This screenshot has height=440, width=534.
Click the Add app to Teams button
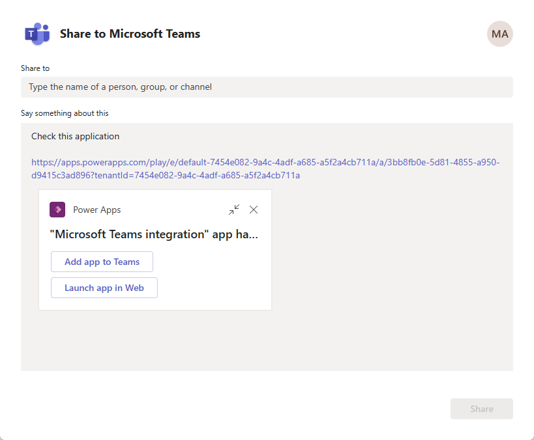(x=102, y=262)
